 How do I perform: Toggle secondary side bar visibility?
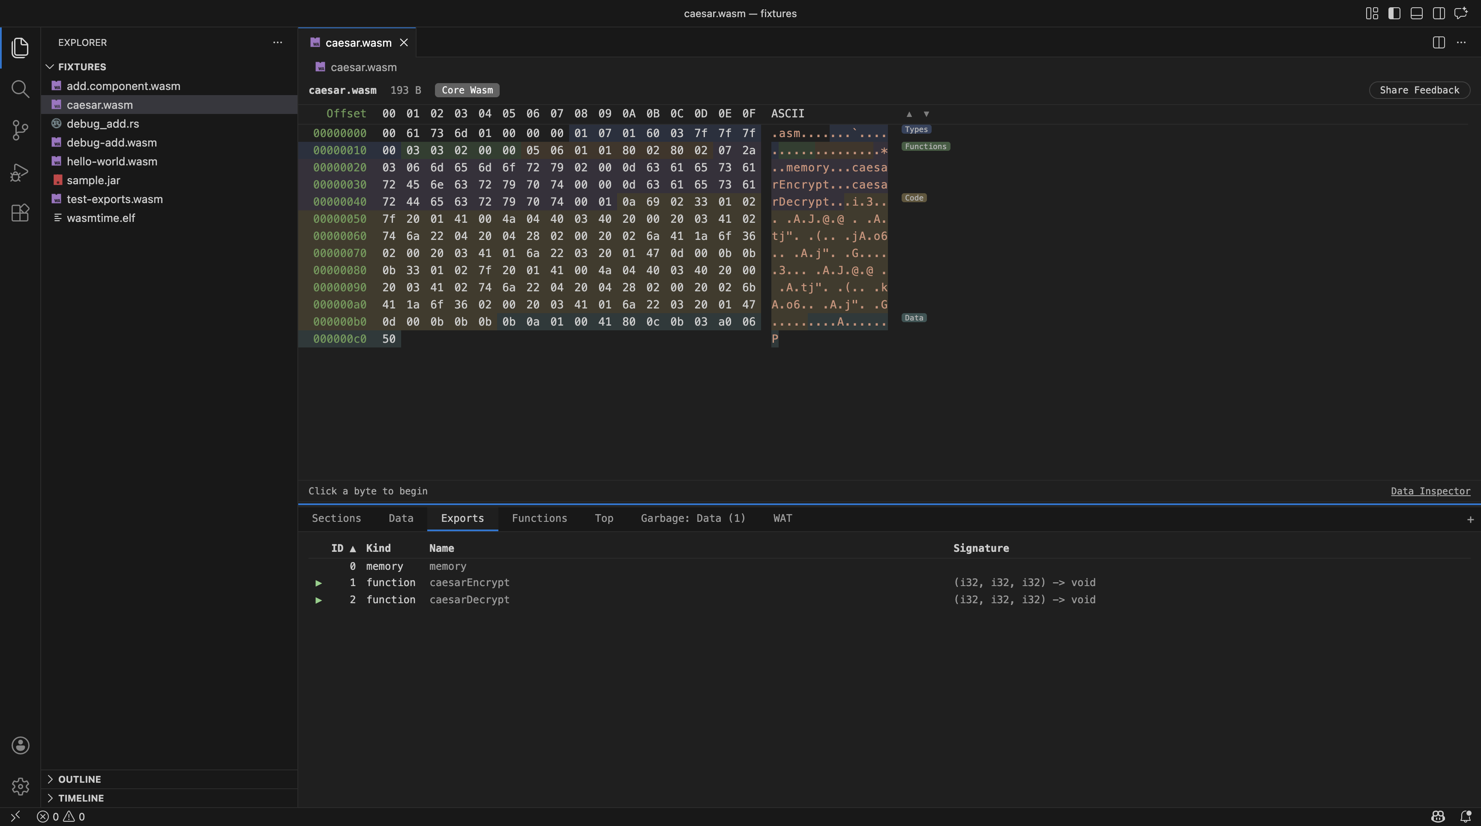(x=1439, y=13)
